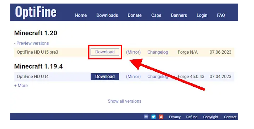Screen dimensions: 254x129
Task: Open the FAQ page
Action: click(221, 15)
